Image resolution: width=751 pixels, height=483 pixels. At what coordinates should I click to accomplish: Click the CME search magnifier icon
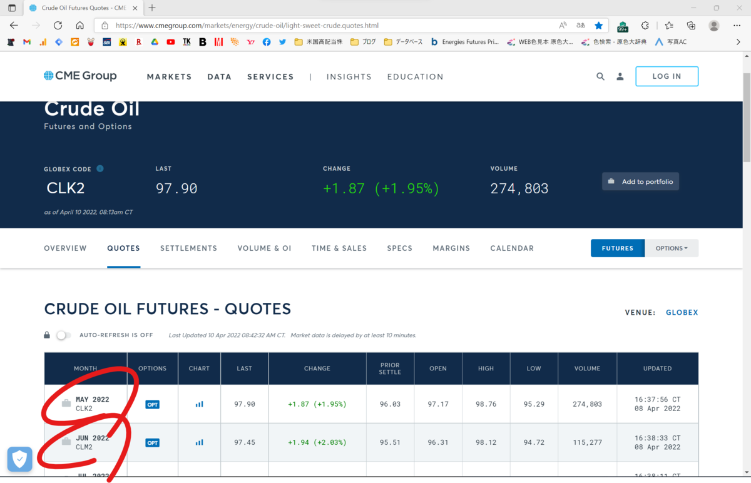click(x=600, y=76)
